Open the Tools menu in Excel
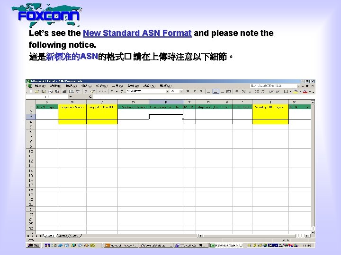The height and width of the screenshot is (255, 341). 117,86
